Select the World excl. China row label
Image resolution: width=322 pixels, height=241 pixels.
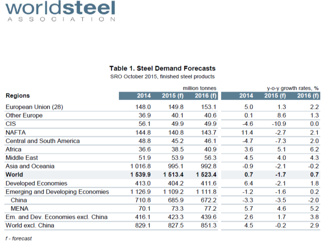click(x=30, y=225)
